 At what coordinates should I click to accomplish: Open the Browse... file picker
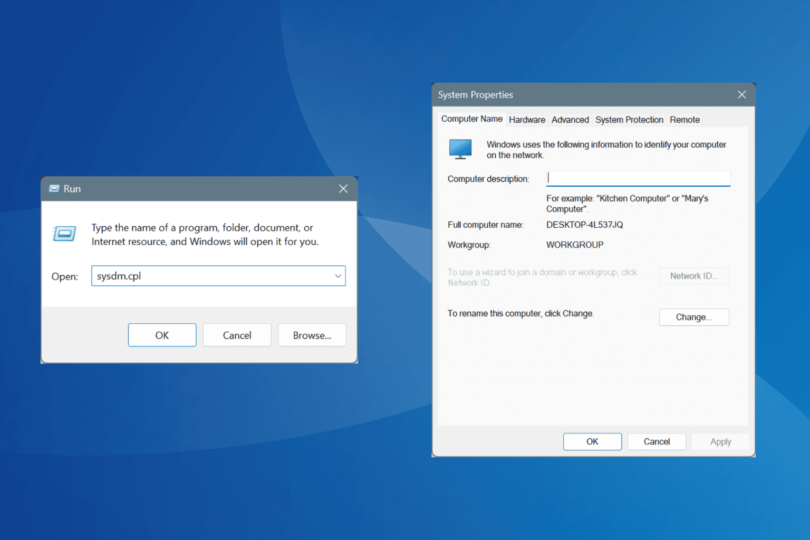click(x=312, y=335)
